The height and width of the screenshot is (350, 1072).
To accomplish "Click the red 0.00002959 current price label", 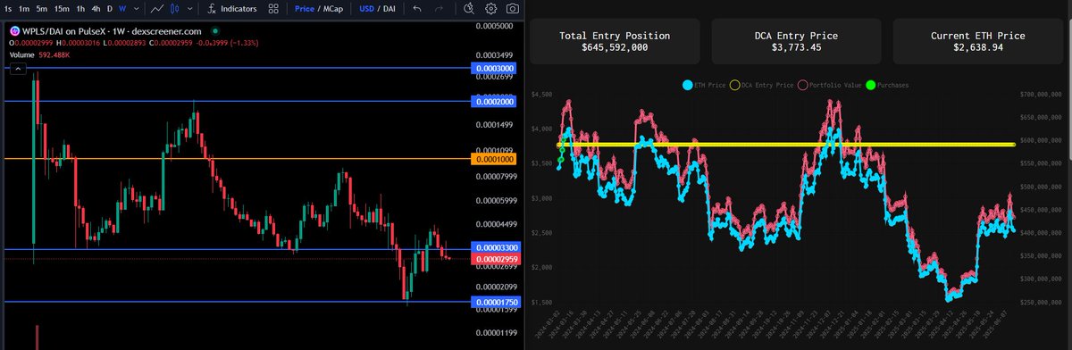I will point(494,259).
